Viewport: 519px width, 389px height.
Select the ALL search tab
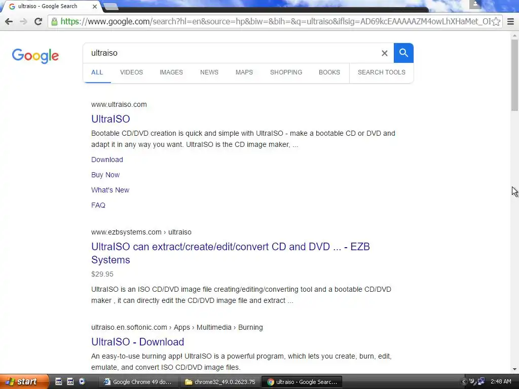[97, 72]
